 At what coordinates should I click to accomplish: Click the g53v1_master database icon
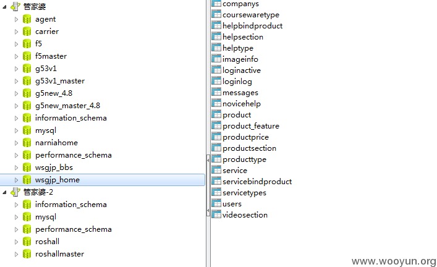coord(27,81)
